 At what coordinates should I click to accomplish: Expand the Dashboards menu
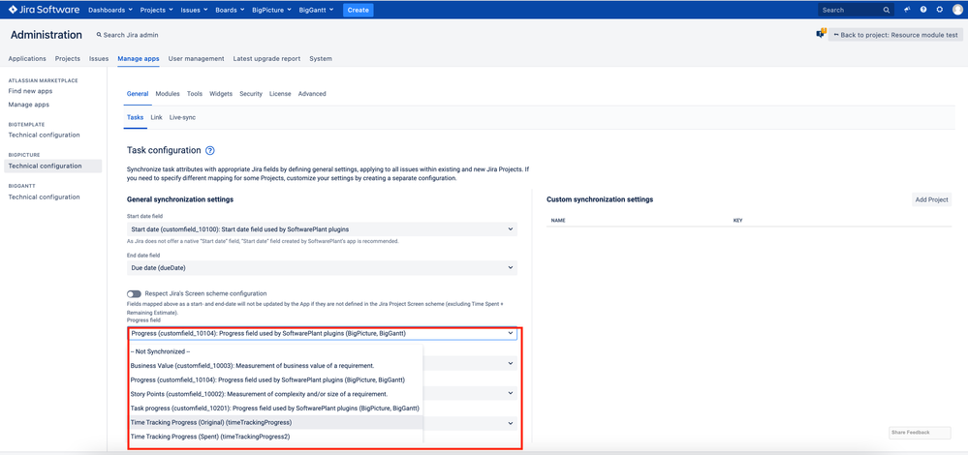(110, 10)
